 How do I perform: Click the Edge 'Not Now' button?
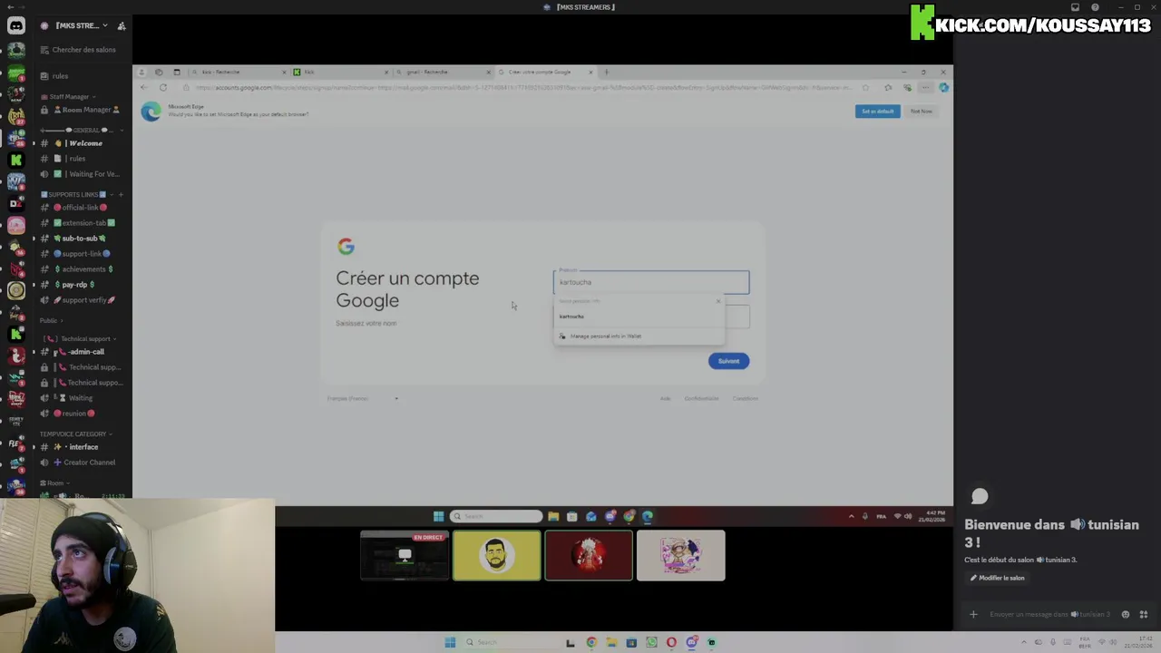point(922,112)
